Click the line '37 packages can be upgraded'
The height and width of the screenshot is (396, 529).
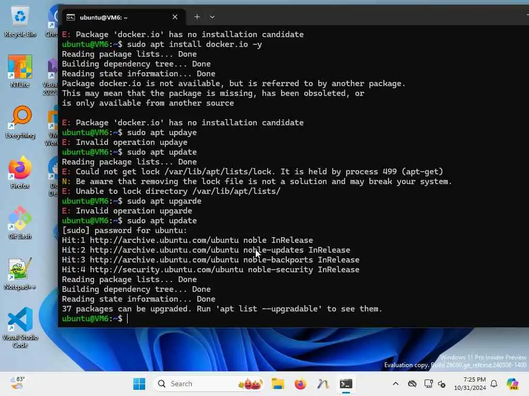pyautogui.click(x=222, y=309)
